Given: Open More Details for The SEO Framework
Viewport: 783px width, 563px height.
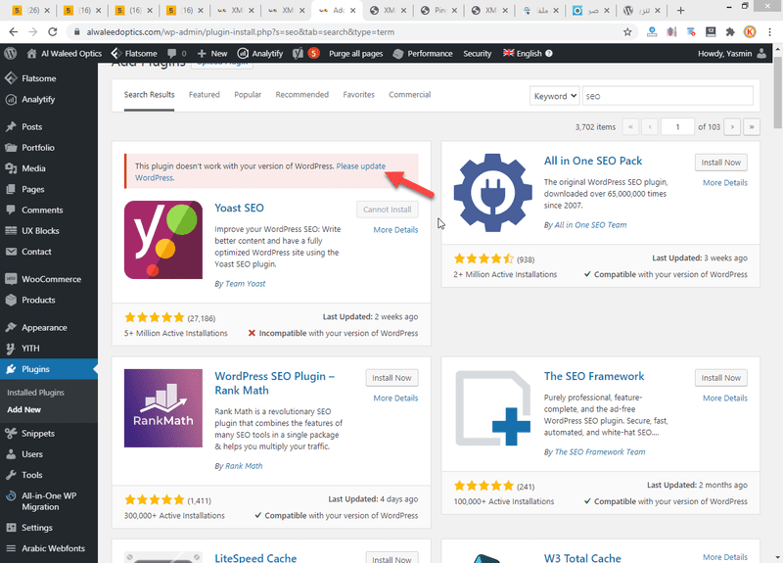Looking at the screenshot, I should point(725,399).
